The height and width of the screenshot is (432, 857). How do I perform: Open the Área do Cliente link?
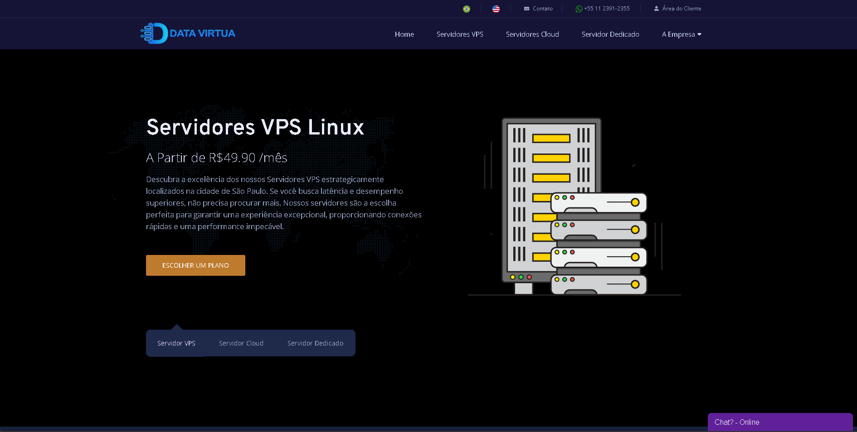tap(682, 9)
